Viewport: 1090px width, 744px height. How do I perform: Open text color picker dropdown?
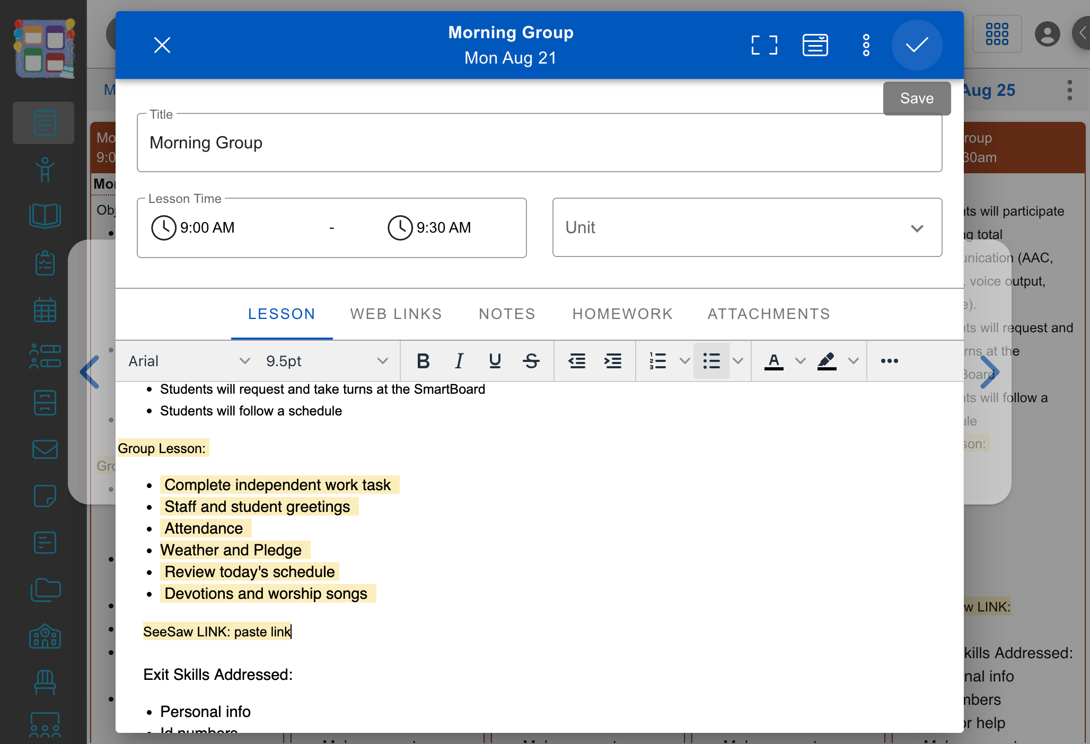click(801, 361)
